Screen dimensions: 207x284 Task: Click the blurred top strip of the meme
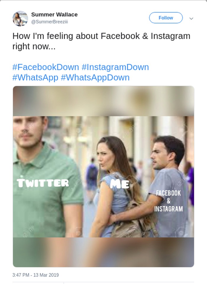pos(103,101)
